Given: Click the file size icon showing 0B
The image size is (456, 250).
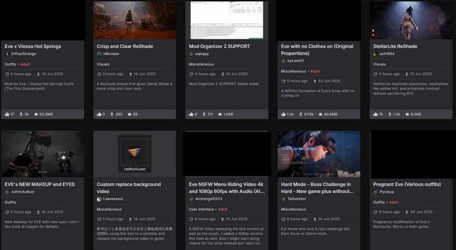Looking at the screenshot, I should coord(129,114).
